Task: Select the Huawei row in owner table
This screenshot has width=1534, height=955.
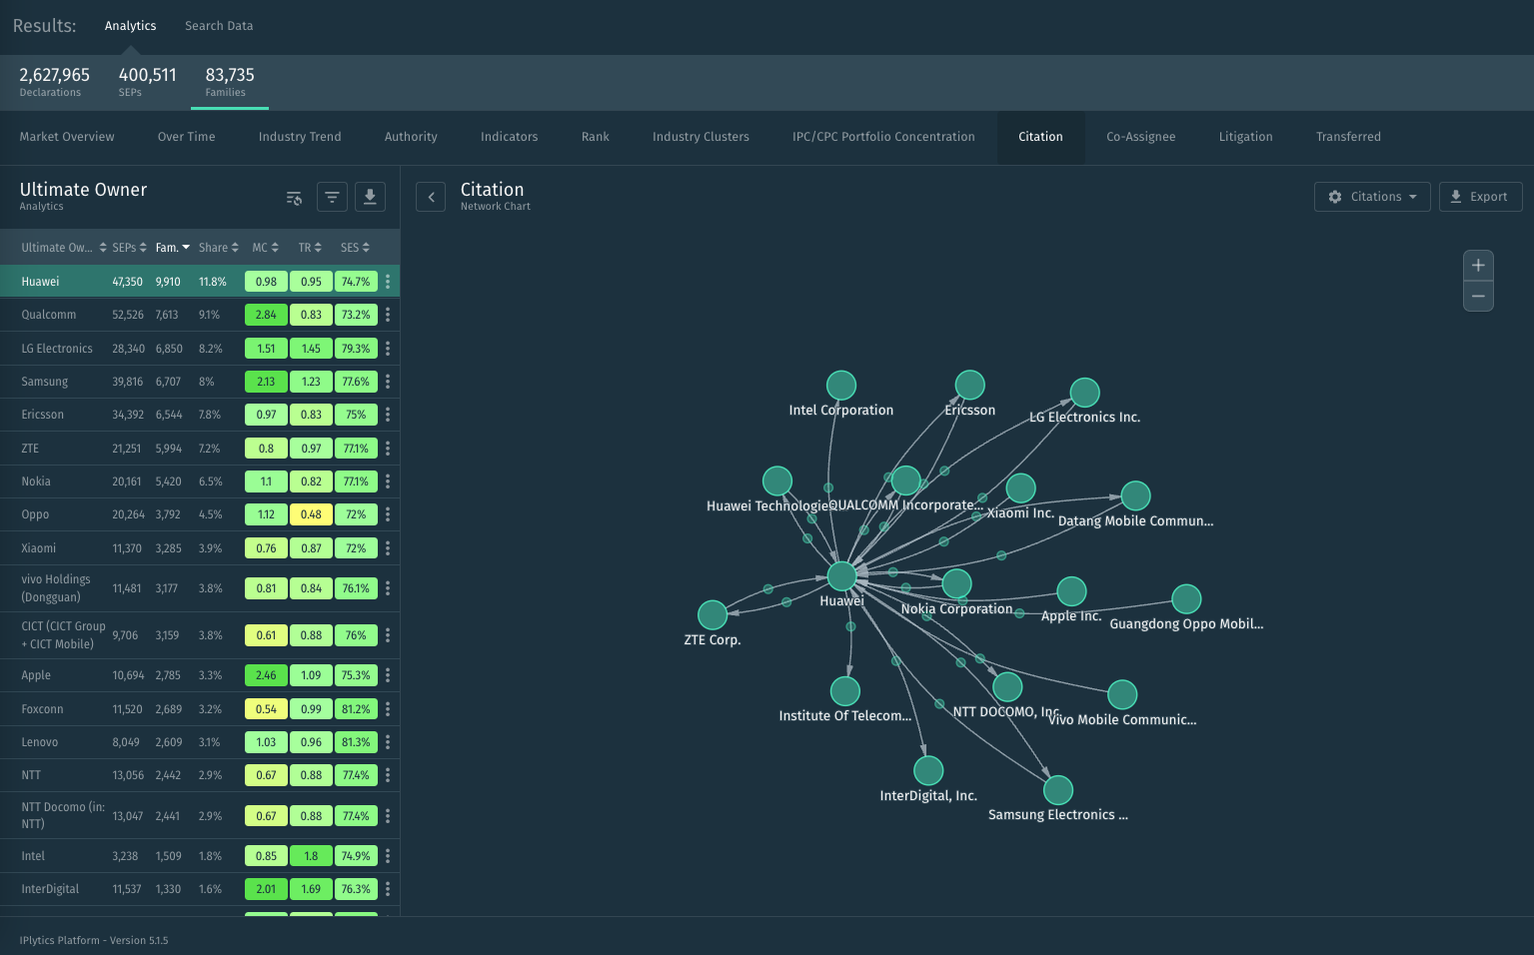Action: [x=200, y=282]
